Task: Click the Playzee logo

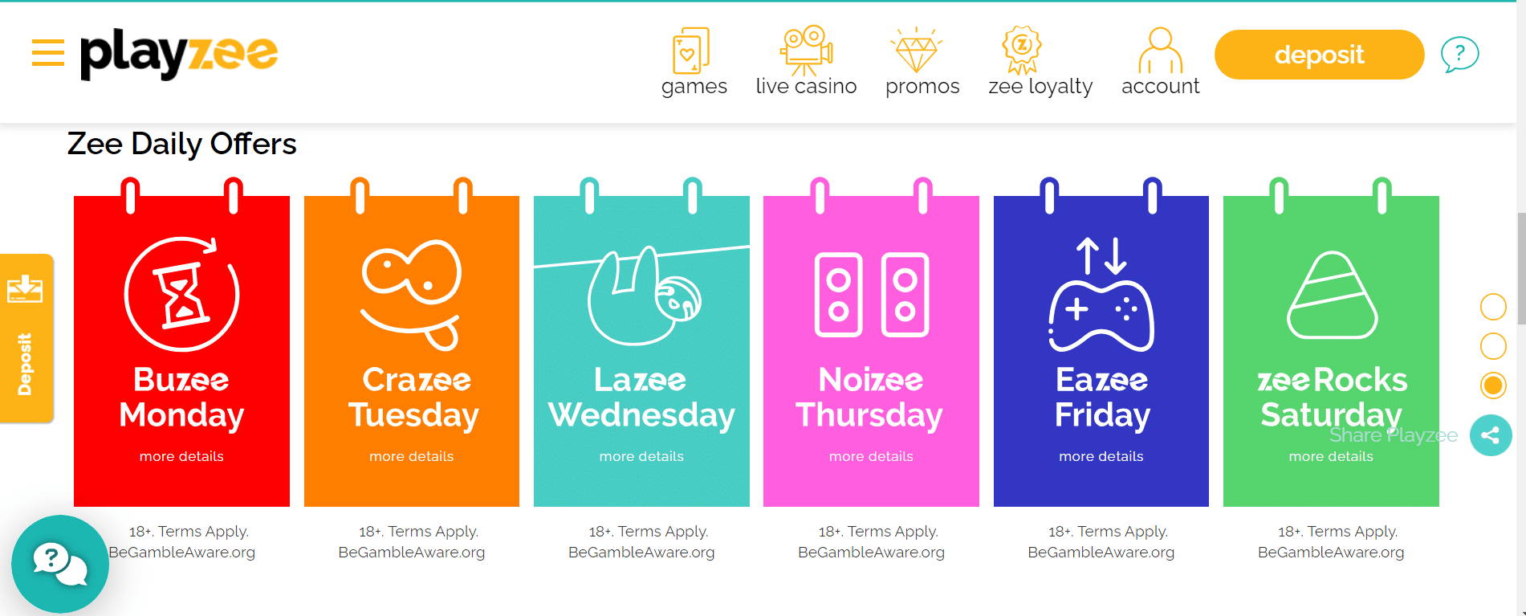Action: pos(179,54)
